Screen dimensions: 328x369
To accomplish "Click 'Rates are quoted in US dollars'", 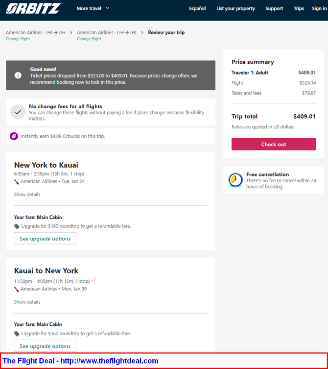I will click(x=263, y=127).
